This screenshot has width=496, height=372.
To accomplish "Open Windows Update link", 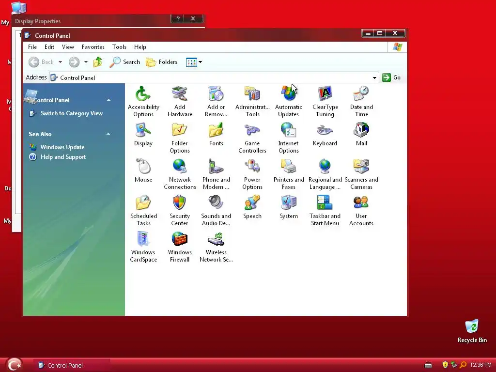I will coord(62,147).
